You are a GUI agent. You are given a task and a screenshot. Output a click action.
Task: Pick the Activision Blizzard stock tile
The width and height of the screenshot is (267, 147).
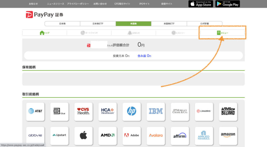228,111
